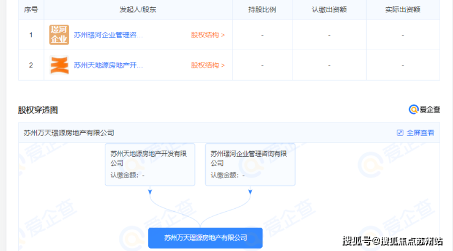The image size is (453, 251).
Task: Click the 股权穿透图 section heading
Action: (x=38, y=110)
